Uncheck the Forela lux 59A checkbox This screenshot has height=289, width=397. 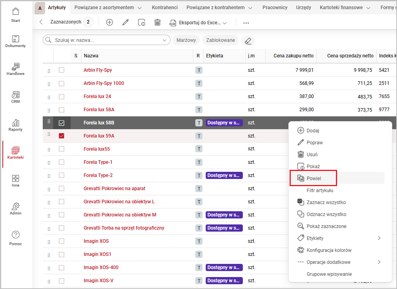coord(62,136)
